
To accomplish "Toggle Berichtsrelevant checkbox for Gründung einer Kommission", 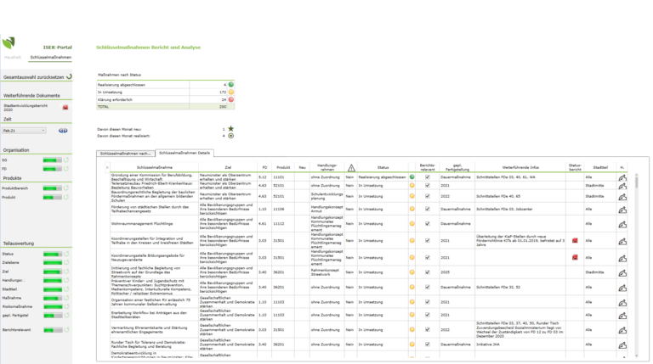I will click(428, 177).
